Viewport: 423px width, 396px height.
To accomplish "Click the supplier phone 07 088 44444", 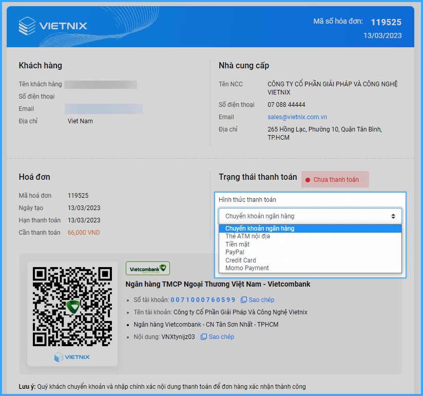I will (286, 104).
